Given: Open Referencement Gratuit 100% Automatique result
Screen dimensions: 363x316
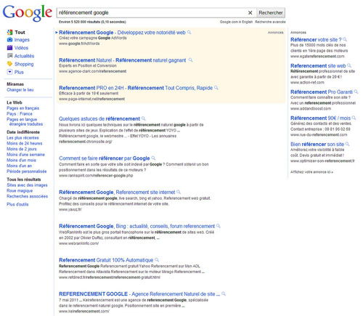Looking at the screenshot, I should pos(106,260).
